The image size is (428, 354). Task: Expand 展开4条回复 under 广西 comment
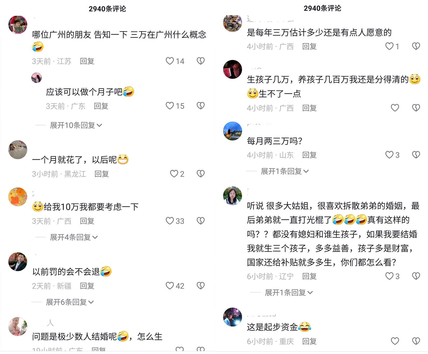74,237
